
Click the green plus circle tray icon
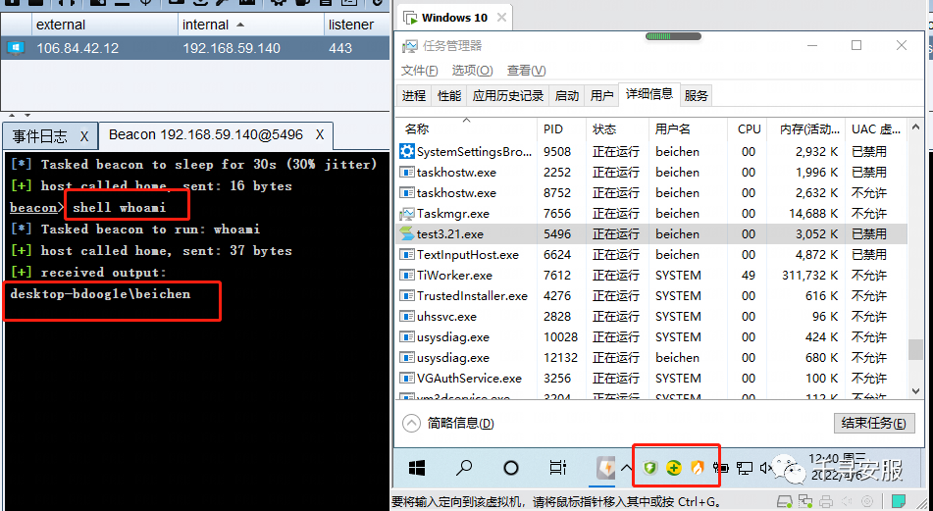674,468
